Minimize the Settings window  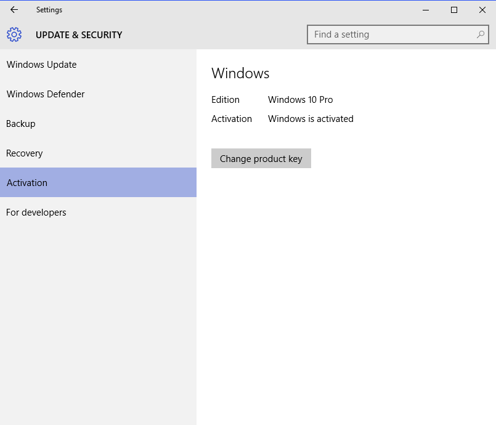coord(426,10)
